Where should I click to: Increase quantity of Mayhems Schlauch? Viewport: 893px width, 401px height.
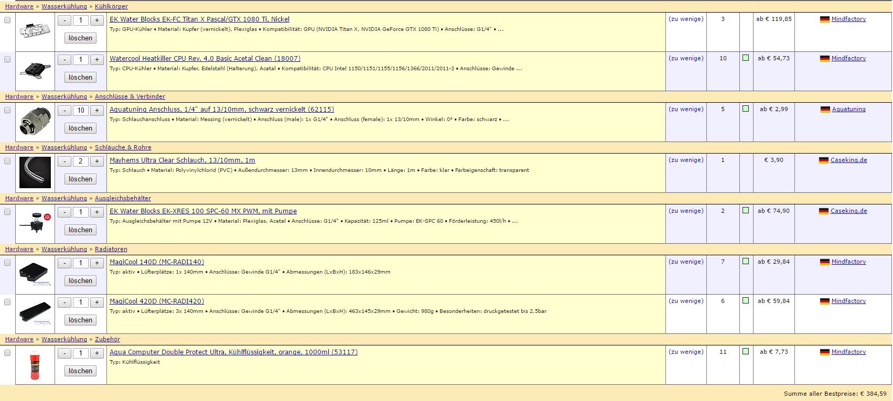coord(96,161)
